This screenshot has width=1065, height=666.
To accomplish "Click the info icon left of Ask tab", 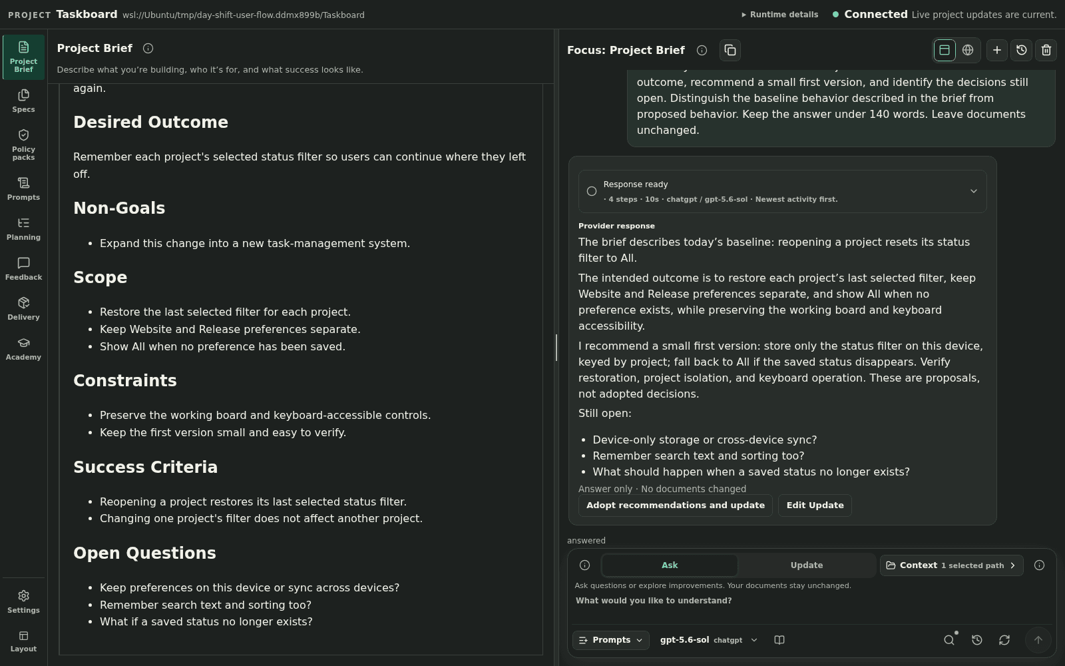I will 584,565.
